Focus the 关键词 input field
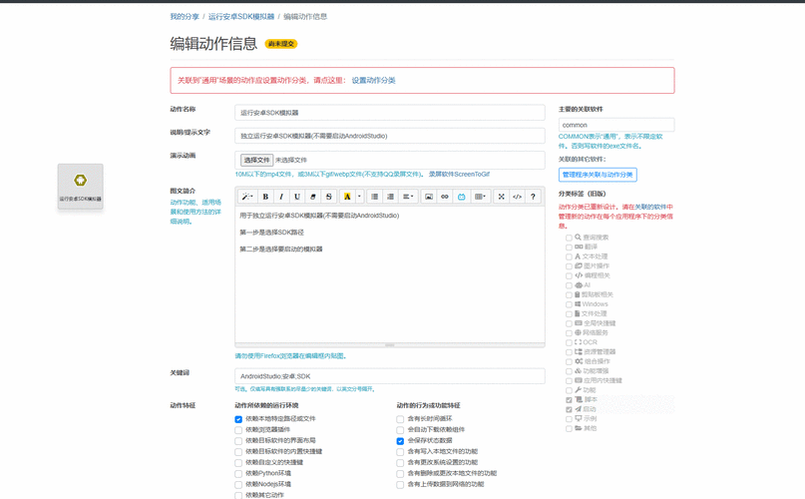The image size is (805, 499). [390, 376]
